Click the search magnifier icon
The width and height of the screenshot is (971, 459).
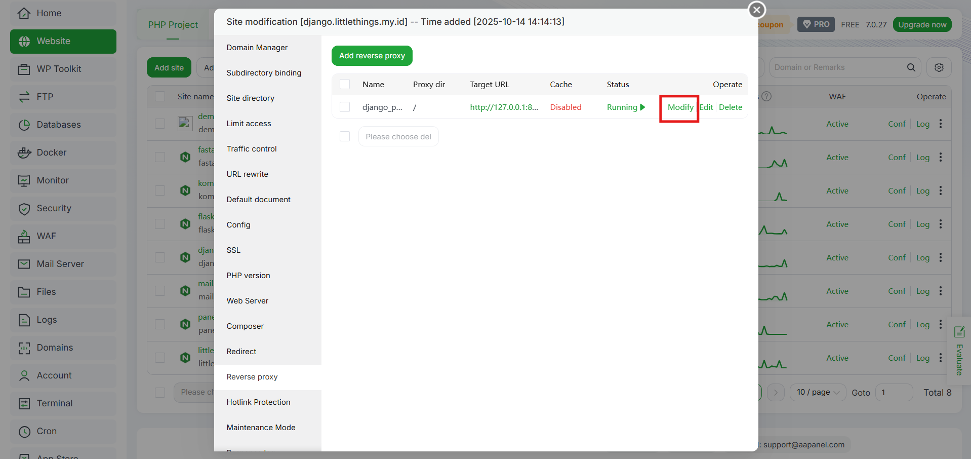pyautogui.click(x=911, y=67)
